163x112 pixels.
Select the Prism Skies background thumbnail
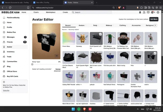tap(69, 38)
